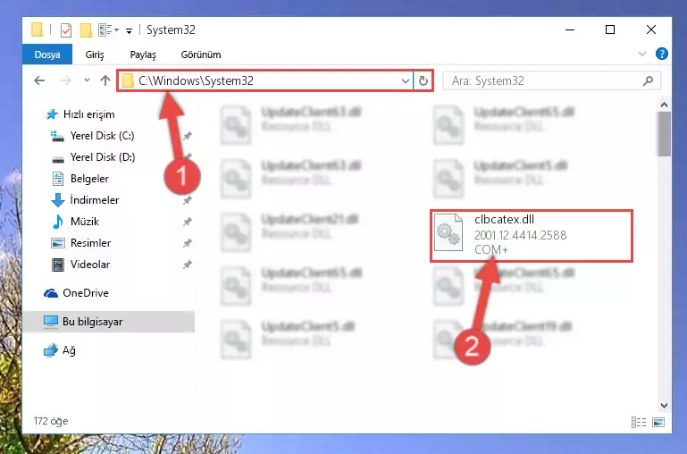Screen dimensions: 687x454
Task: Click the OneDrive cloud icon
Action: pyautogui.click(x=51, y=293)
